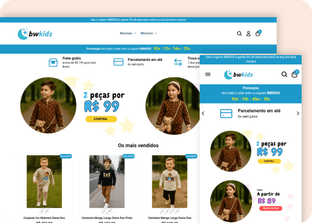This screenshot has height=223, width=312.
Task: Click the Frete grátis box icon
Action: pyautogui.click(x=53, y=62)
